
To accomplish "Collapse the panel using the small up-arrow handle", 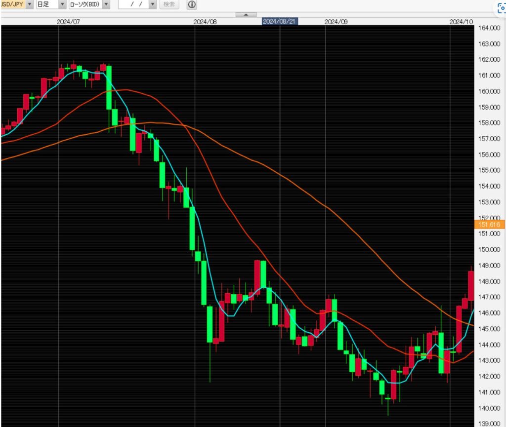I will click(x=246, y=15).
